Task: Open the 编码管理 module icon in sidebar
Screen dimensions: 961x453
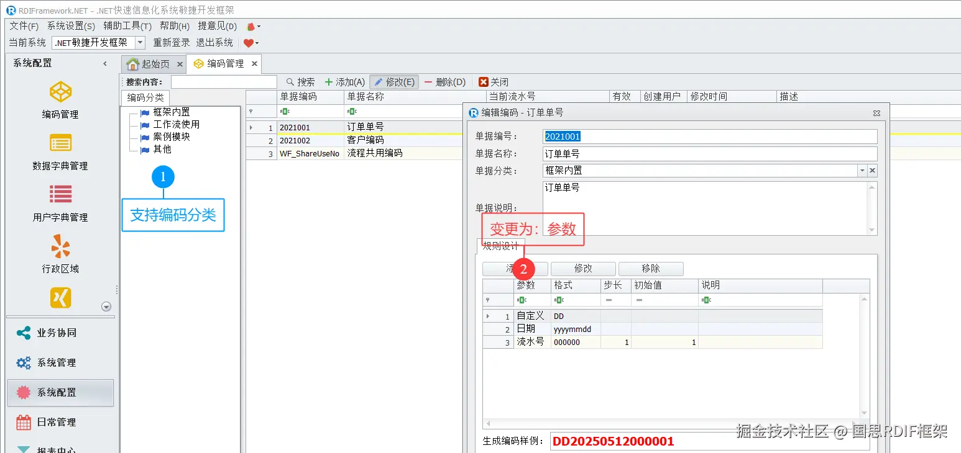Action: click(x=60, y=92)
